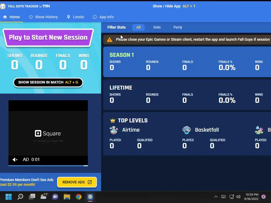Open the Windows Start menu
Image resolution: width=271 pixels, height=203 pixels.
pyautogui.click(x=8, y=197)
